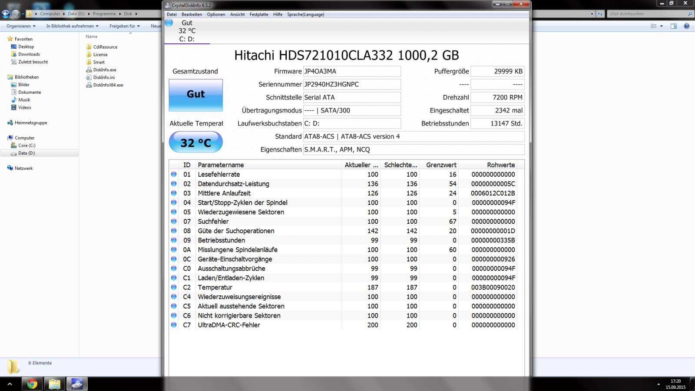Click status dot for UltraDMA-CRC-Fehler
This screenshot has height=391, width=695.
coord(174,325)
